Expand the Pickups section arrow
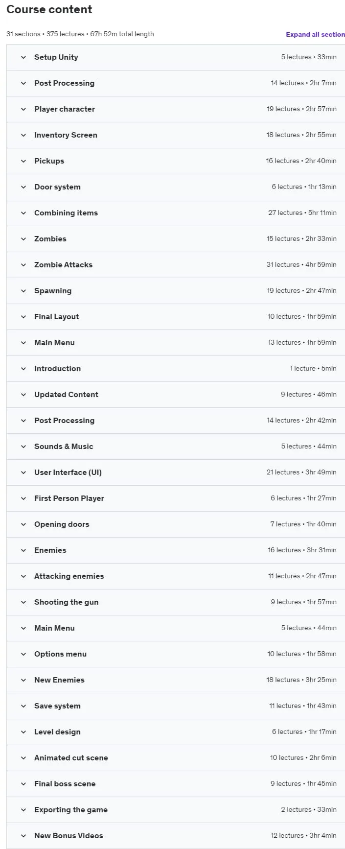Viewport: 345px width, 849px height. pyautogui.click(x=23, y=161)
